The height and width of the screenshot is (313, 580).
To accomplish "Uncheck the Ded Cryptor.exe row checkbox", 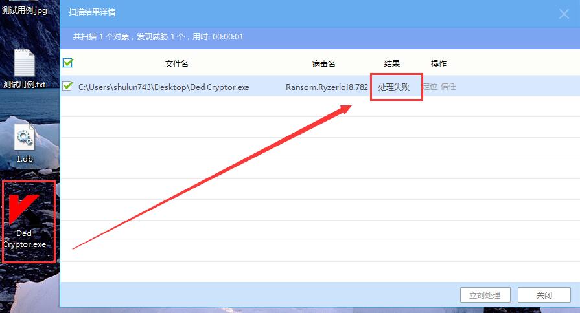I will (67, 86).
